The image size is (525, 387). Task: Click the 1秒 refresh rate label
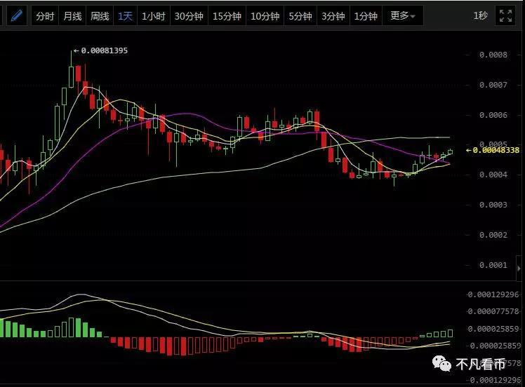click(481, 15)
